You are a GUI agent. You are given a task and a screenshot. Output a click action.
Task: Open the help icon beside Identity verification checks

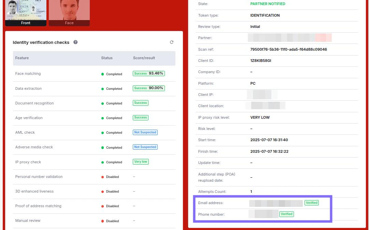(x=75, y=42)
